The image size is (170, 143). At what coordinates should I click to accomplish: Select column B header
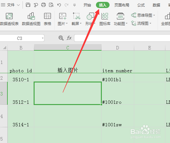tap(21, 48)
